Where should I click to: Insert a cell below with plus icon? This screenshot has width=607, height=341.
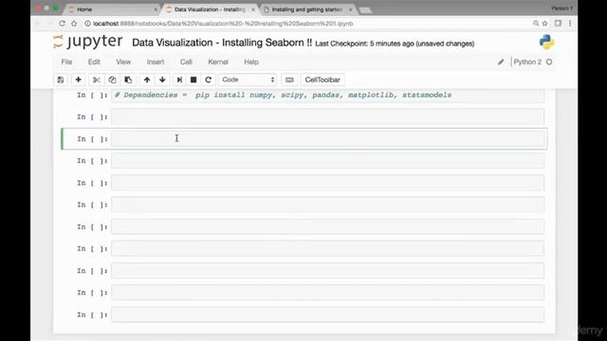click(x=78, y=80)
